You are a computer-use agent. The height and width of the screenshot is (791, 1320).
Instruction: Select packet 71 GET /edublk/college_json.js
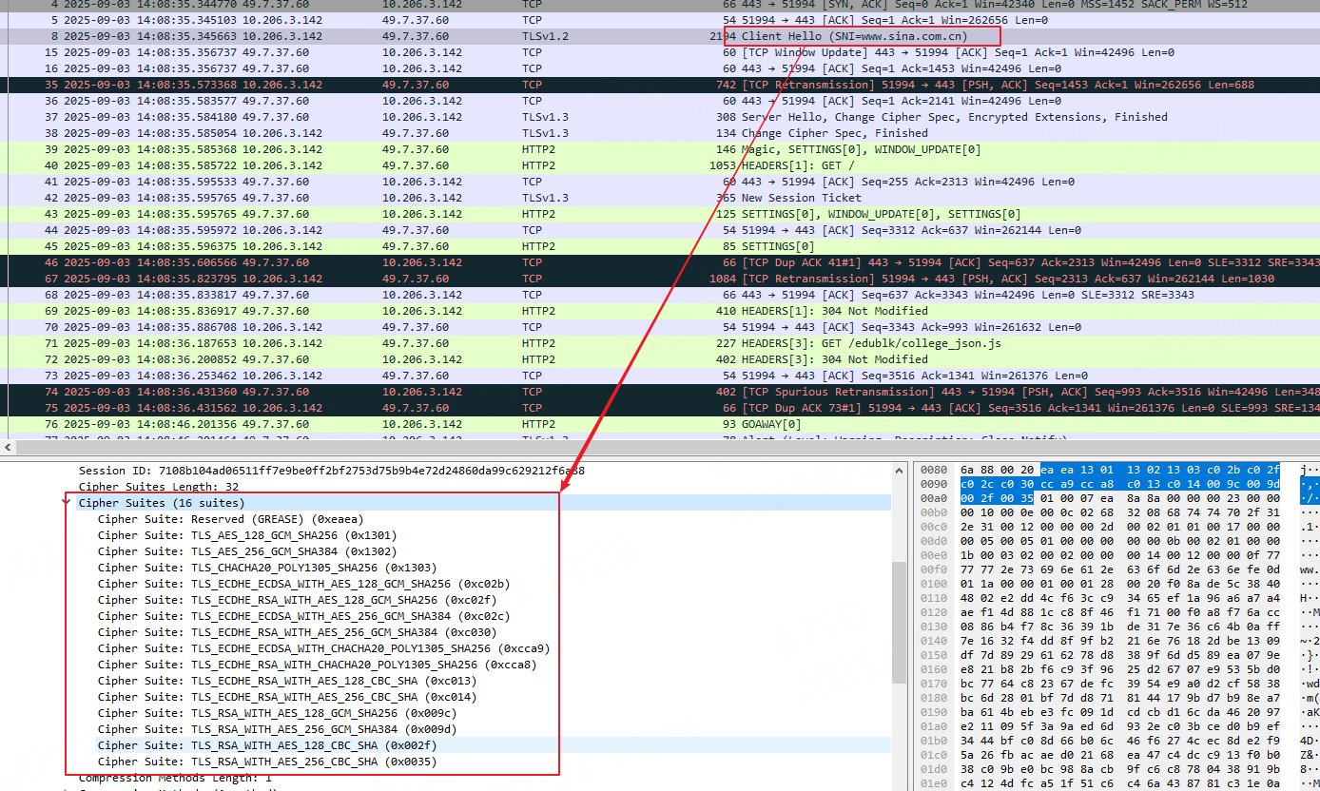(x=660, y=343)
